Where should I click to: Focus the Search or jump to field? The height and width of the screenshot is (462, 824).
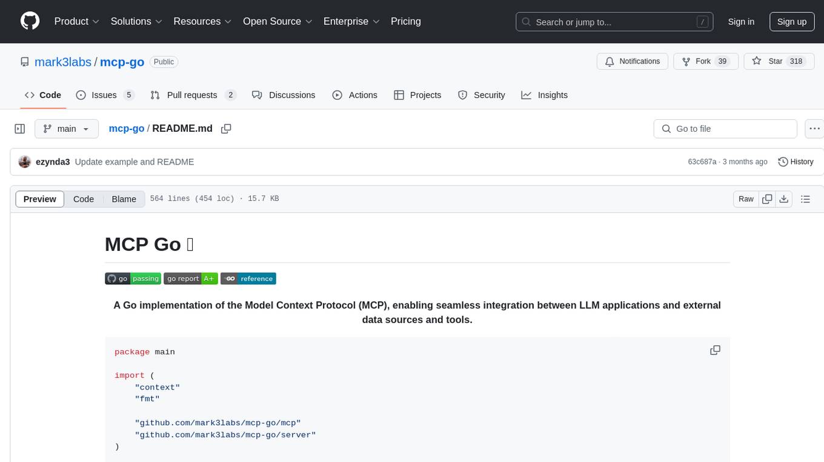click(613, 22)
